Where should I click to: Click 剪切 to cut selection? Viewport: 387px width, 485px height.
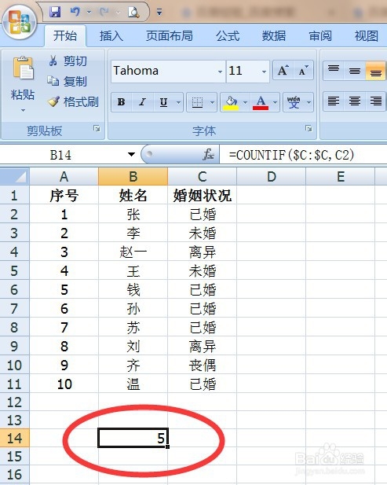click(x=68, y=61)
